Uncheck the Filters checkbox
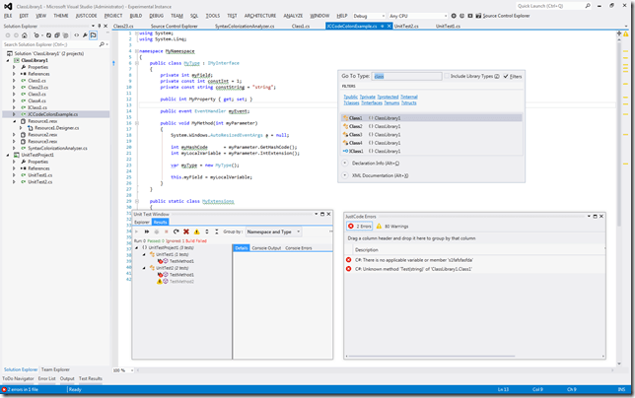The height and width of the screenshot is (398, 635). (x=507, y=75)
